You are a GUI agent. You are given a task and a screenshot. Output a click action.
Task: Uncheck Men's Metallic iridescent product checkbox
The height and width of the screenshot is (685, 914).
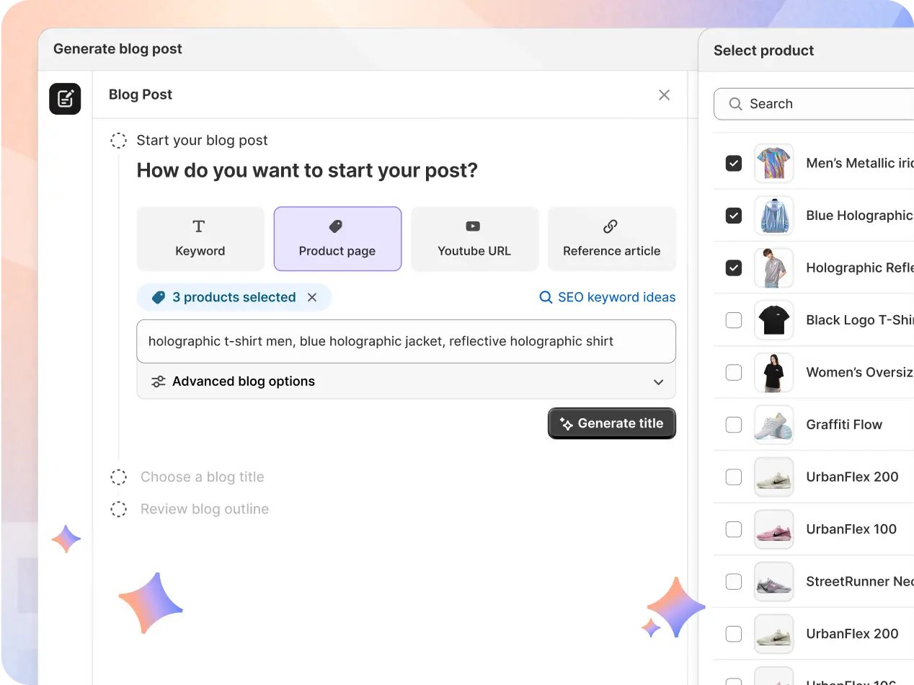733,163
